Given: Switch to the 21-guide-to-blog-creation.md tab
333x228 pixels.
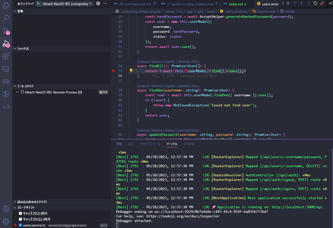Looking at the screenshot, I should (189, 4).
